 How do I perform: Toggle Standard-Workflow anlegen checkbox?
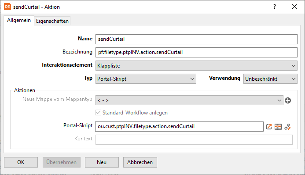click(98, 113)
